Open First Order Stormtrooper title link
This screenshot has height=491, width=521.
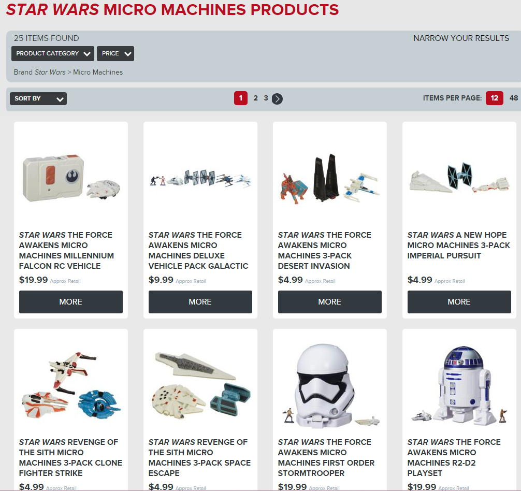point(326,457)
